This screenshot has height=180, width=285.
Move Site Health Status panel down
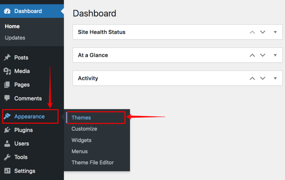point(263,32)
